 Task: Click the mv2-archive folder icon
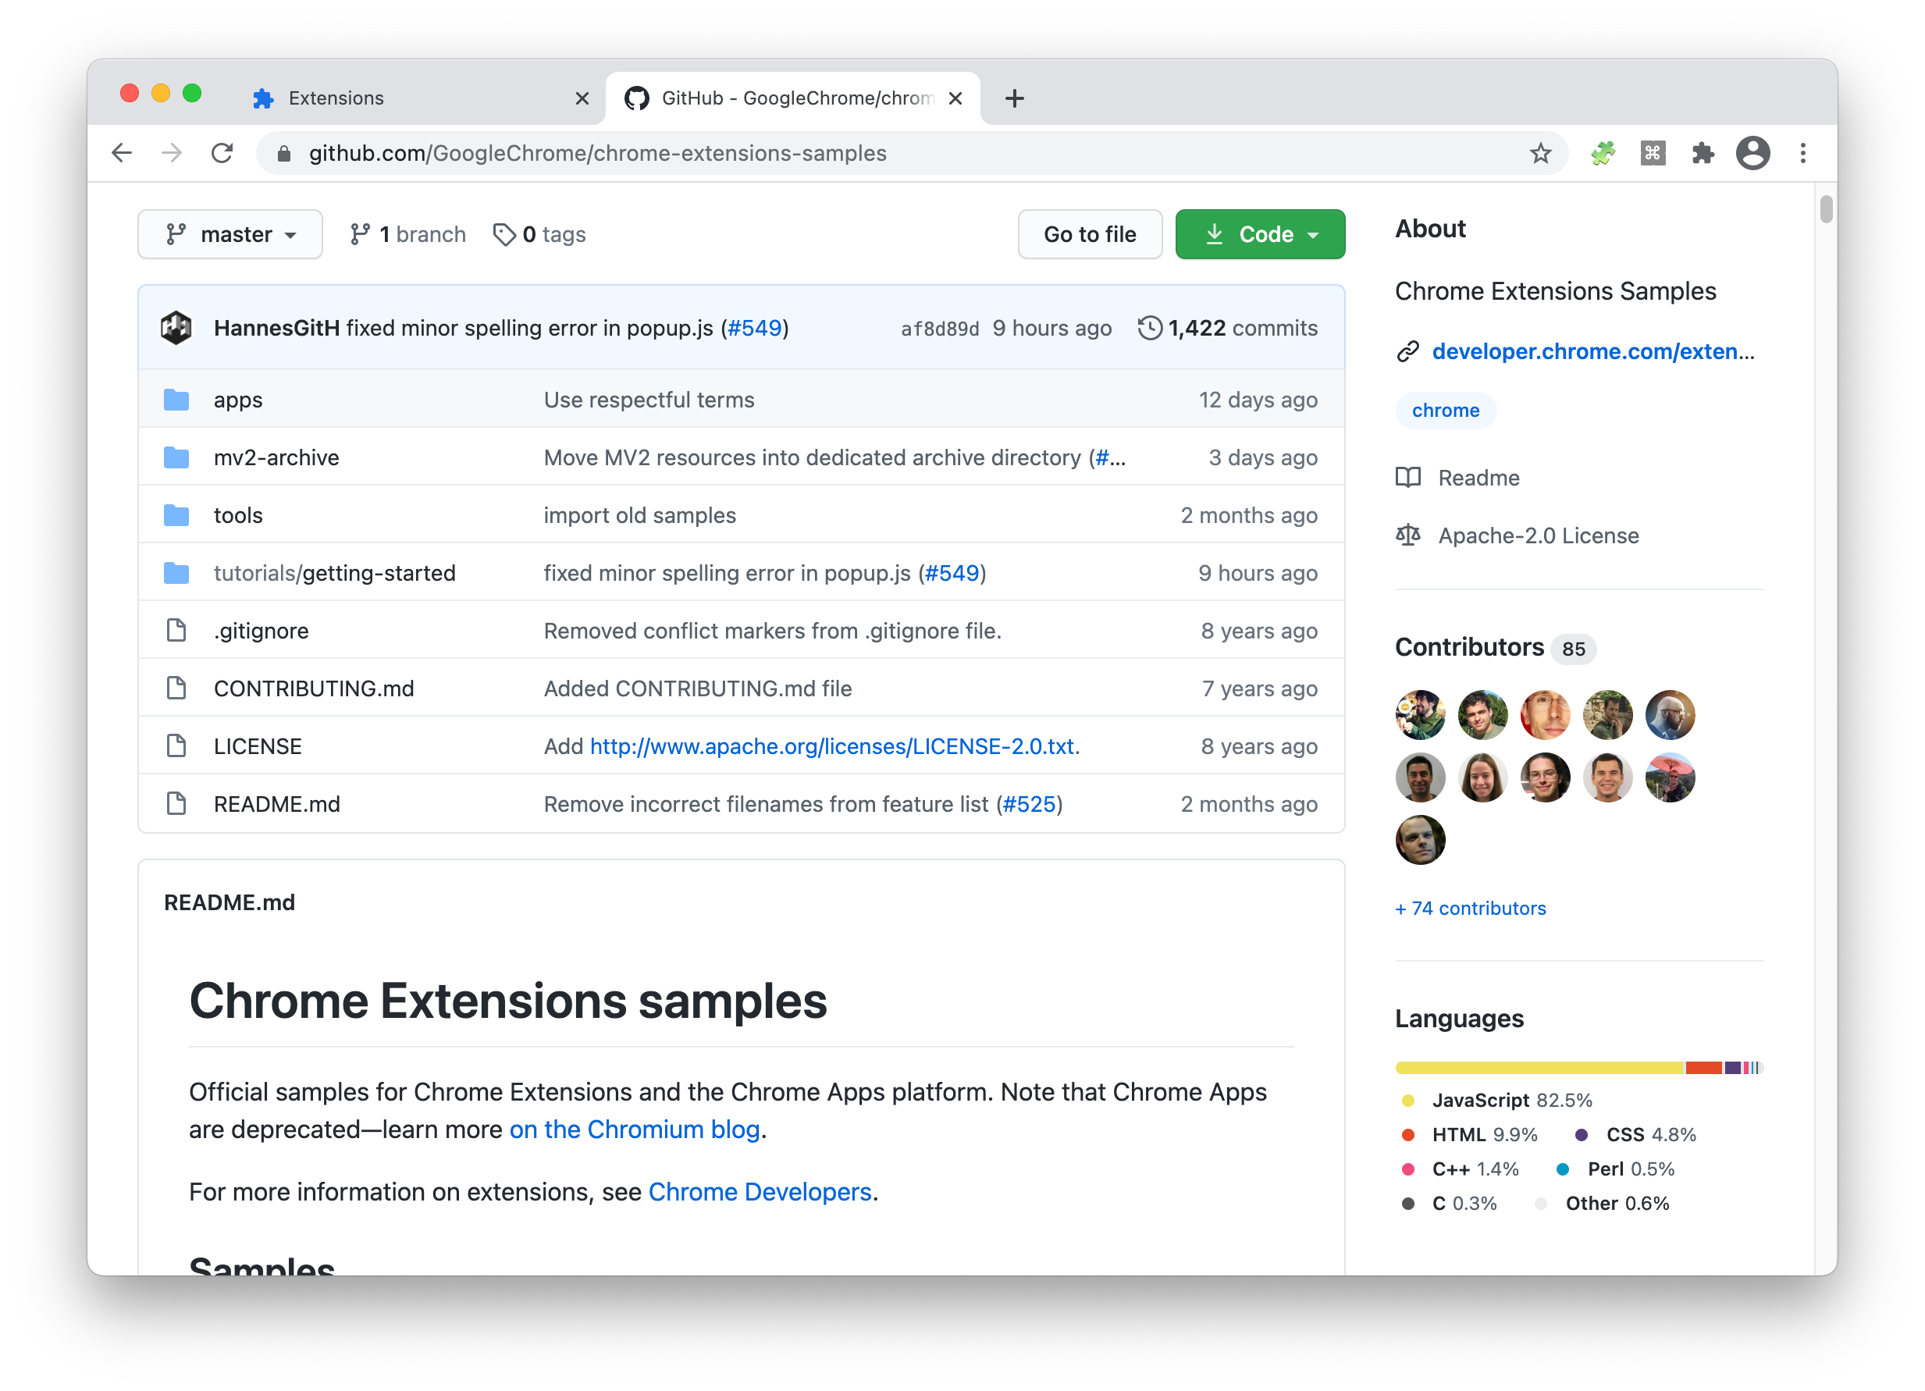tap(176, 457)
